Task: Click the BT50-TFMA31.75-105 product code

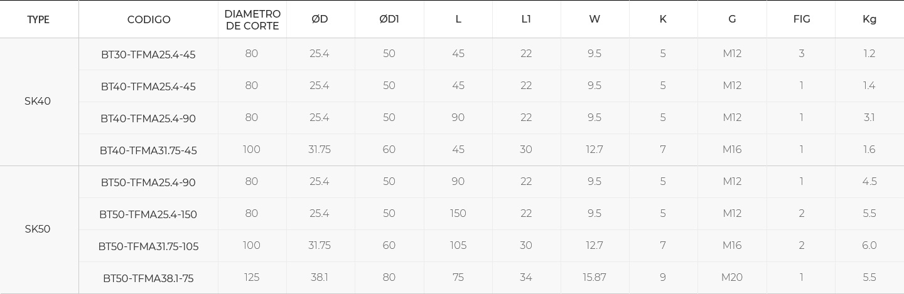Action: point(148,246)
